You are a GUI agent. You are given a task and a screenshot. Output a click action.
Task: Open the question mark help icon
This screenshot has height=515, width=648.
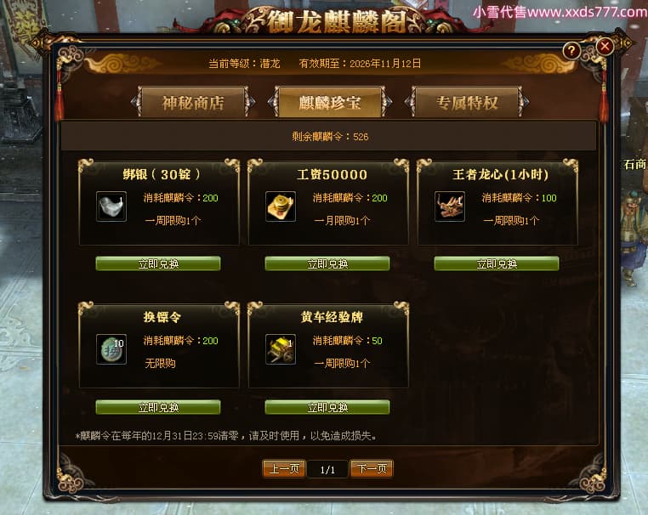[571, 51]
